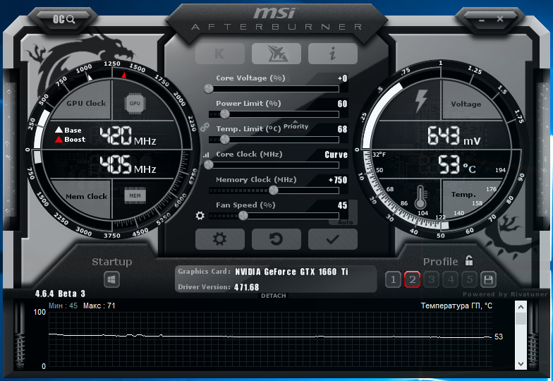Click the 405 MHz memory clock readout

click(128, 165)
